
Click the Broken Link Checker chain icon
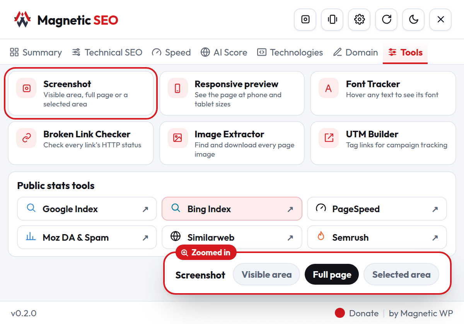point(26,138)
